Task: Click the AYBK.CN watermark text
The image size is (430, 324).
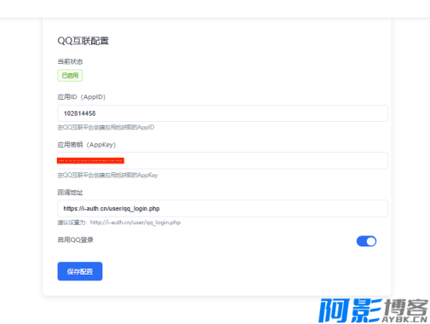Action: pos(404,320)
